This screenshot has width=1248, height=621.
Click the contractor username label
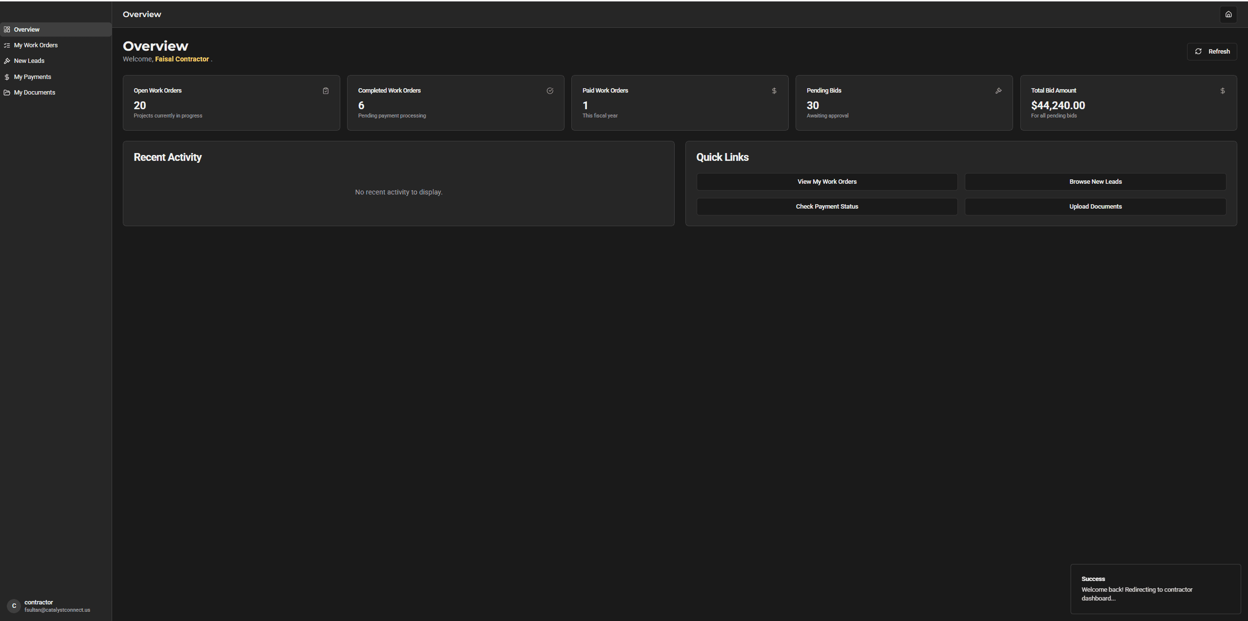[39, 602]
